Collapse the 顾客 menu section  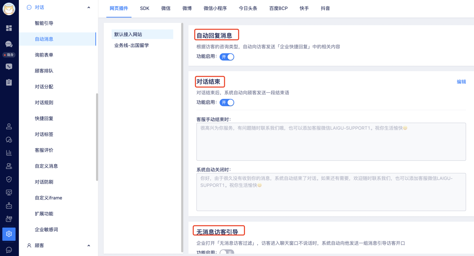88,245
